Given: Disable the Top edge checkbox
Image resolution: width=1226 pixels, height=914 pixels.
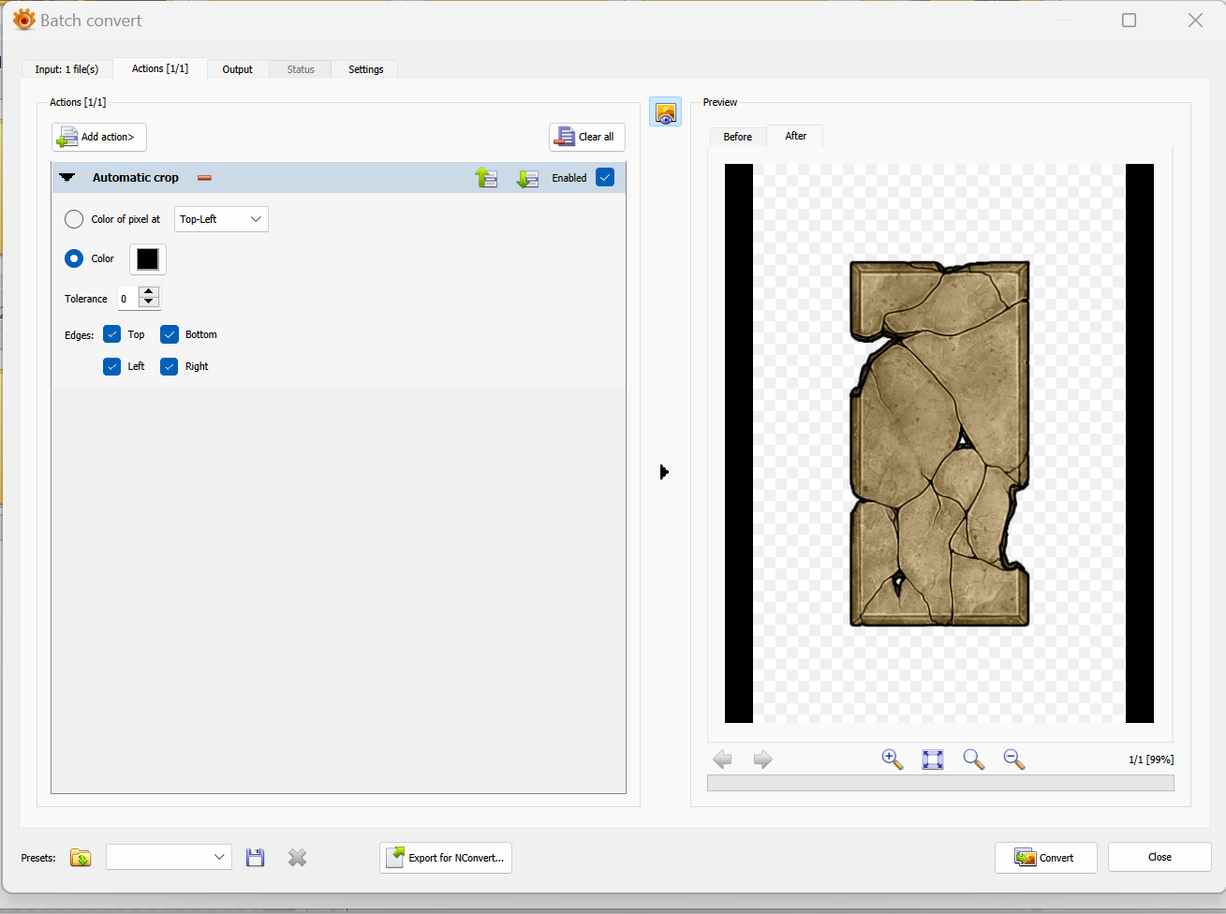Looking at the screenshot, I should [112, 334].
